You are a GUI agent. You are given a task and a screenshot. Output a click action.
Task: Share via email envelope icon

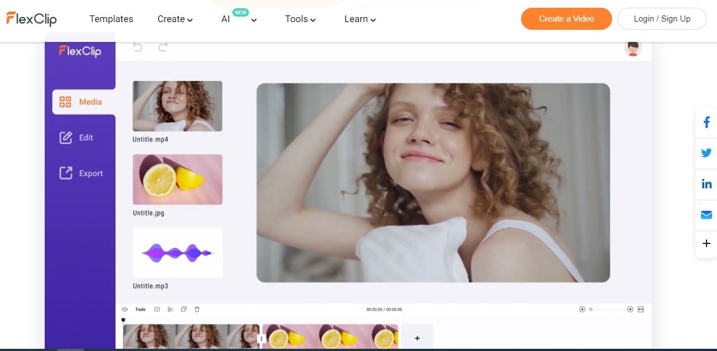point(707,215)
